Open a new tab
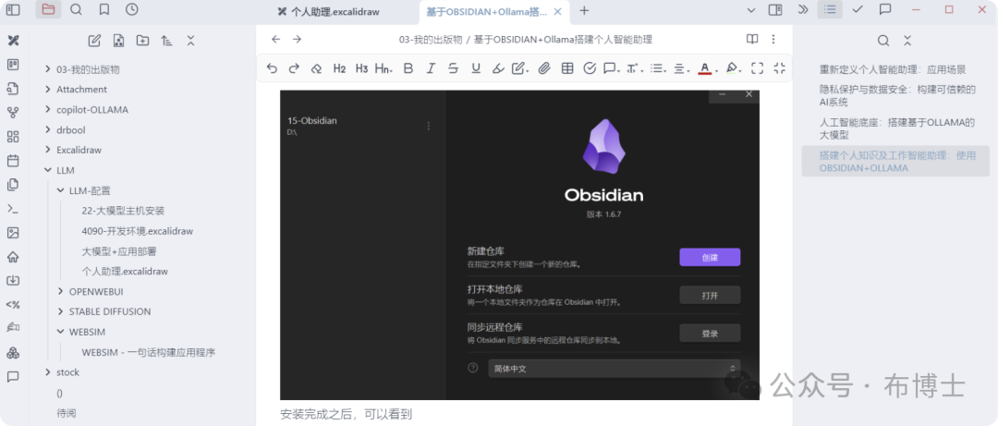This screenshot has height=426, width=998. 584,10
